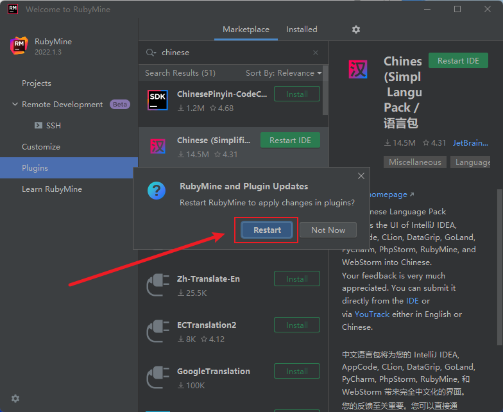
Task: Switch to the Marketplace tab
Action: click(x=246, y=30)
